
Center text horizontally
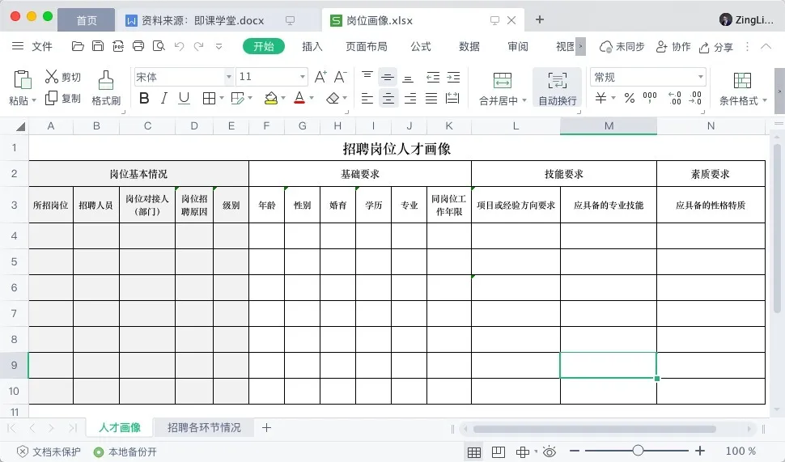click(388, 98)
